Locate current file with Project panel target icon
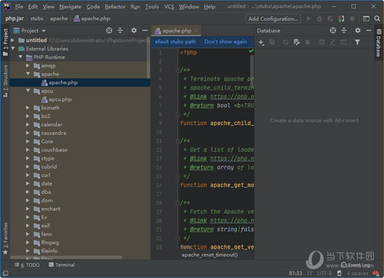The height and width of the screenshot is (278, 384). pos(109,30)
